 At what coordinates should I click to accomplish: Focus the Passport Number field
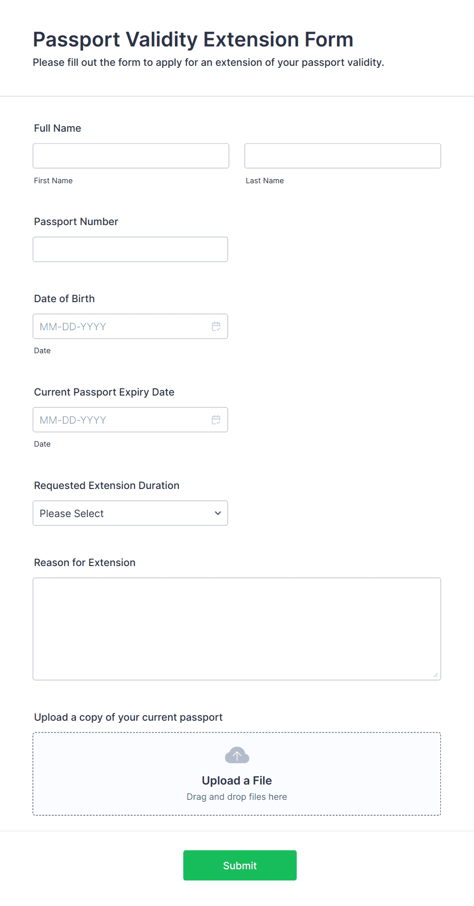click(x=130, y=250)
